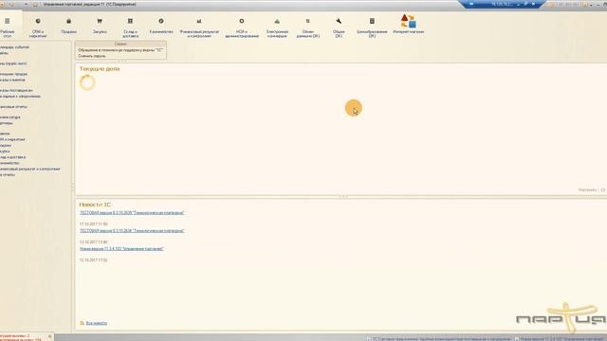Click the Текущие дела heading
This screenshot has width=607, height=341.
100,69
